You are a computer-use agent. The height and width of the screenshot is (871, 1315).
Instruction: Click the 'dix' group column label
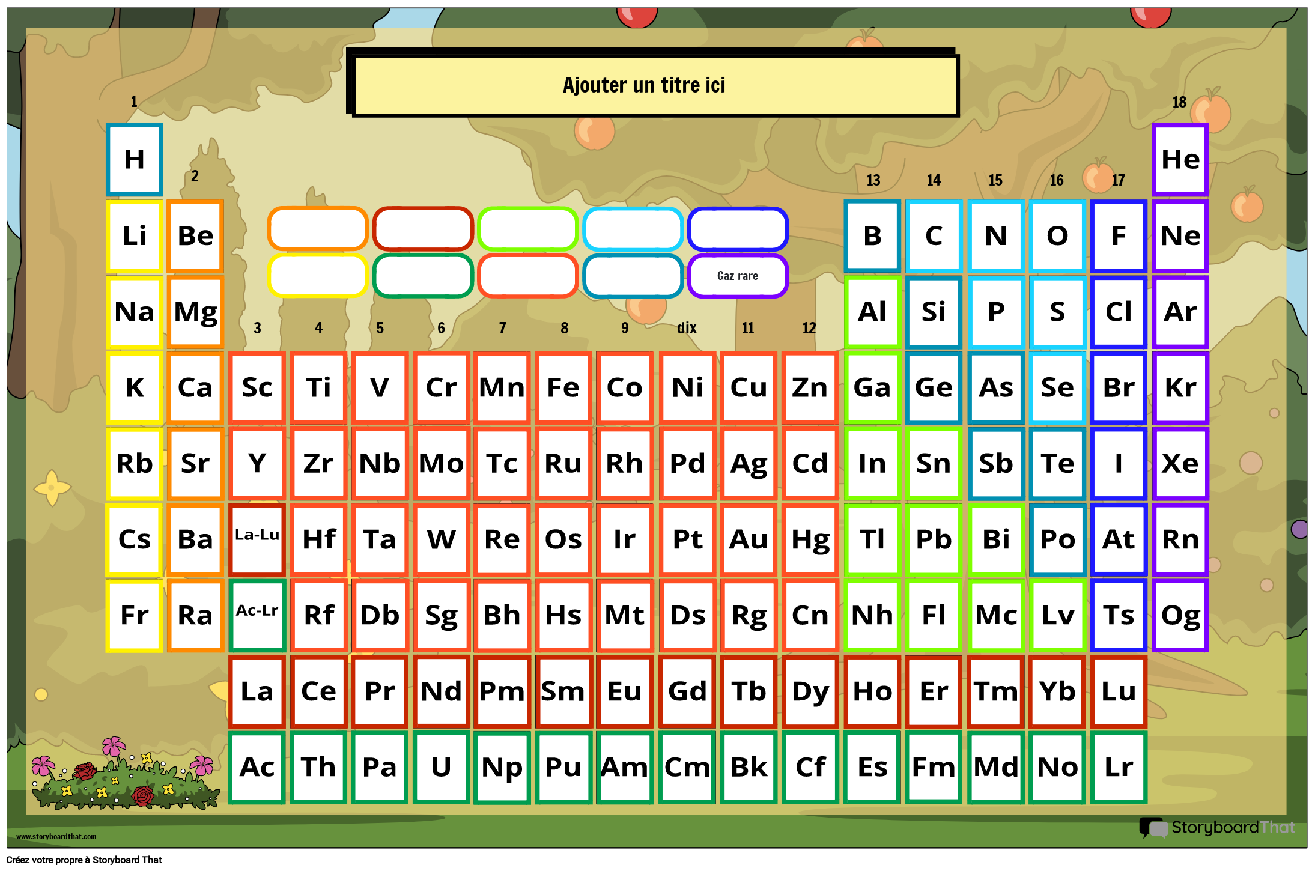coord(687,328)
